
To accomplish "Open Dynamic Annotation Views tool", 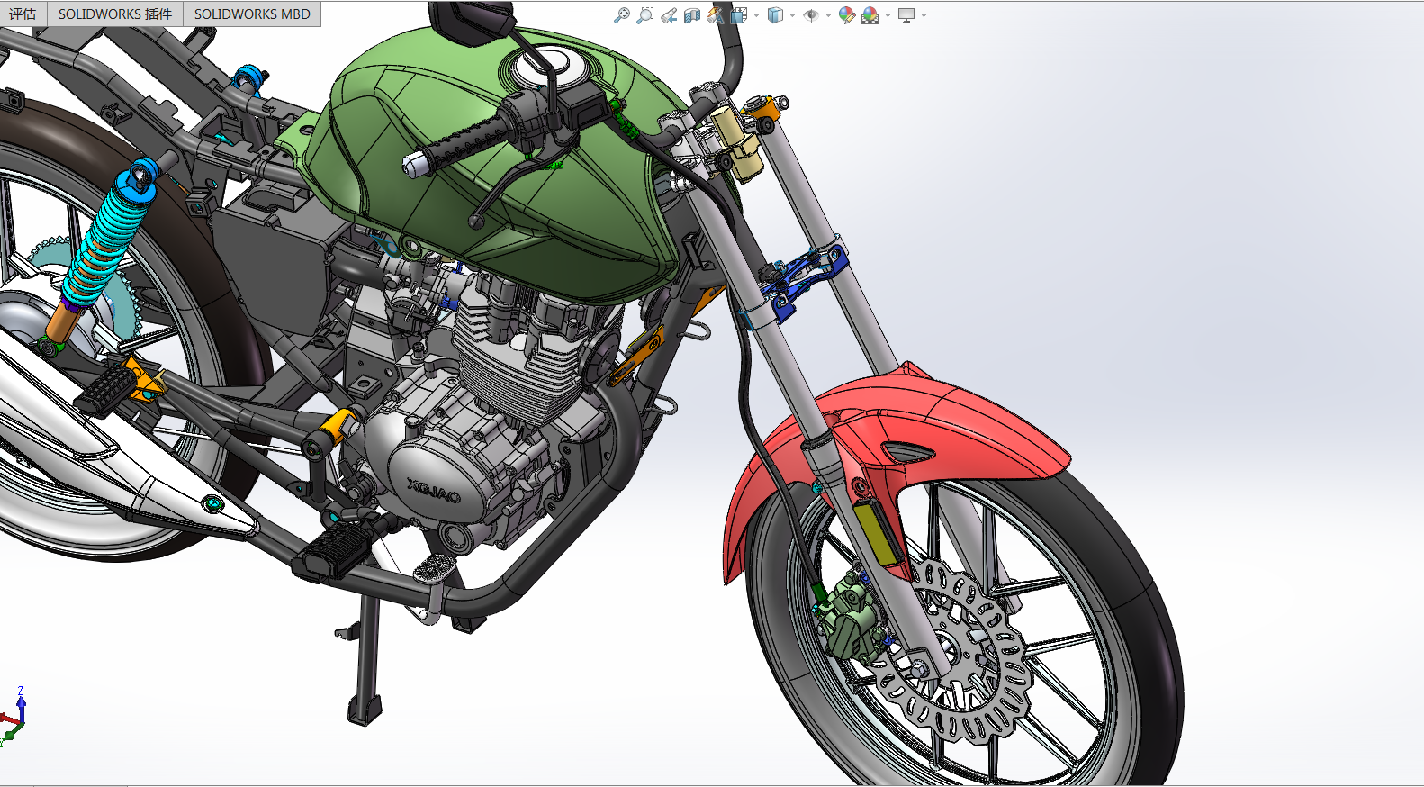I will [716, 15].
